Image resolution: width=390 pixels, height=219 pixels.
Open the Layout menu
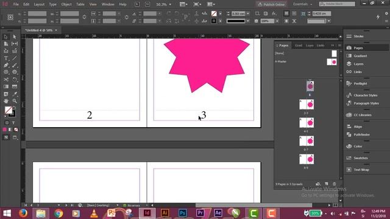[39, 4]
